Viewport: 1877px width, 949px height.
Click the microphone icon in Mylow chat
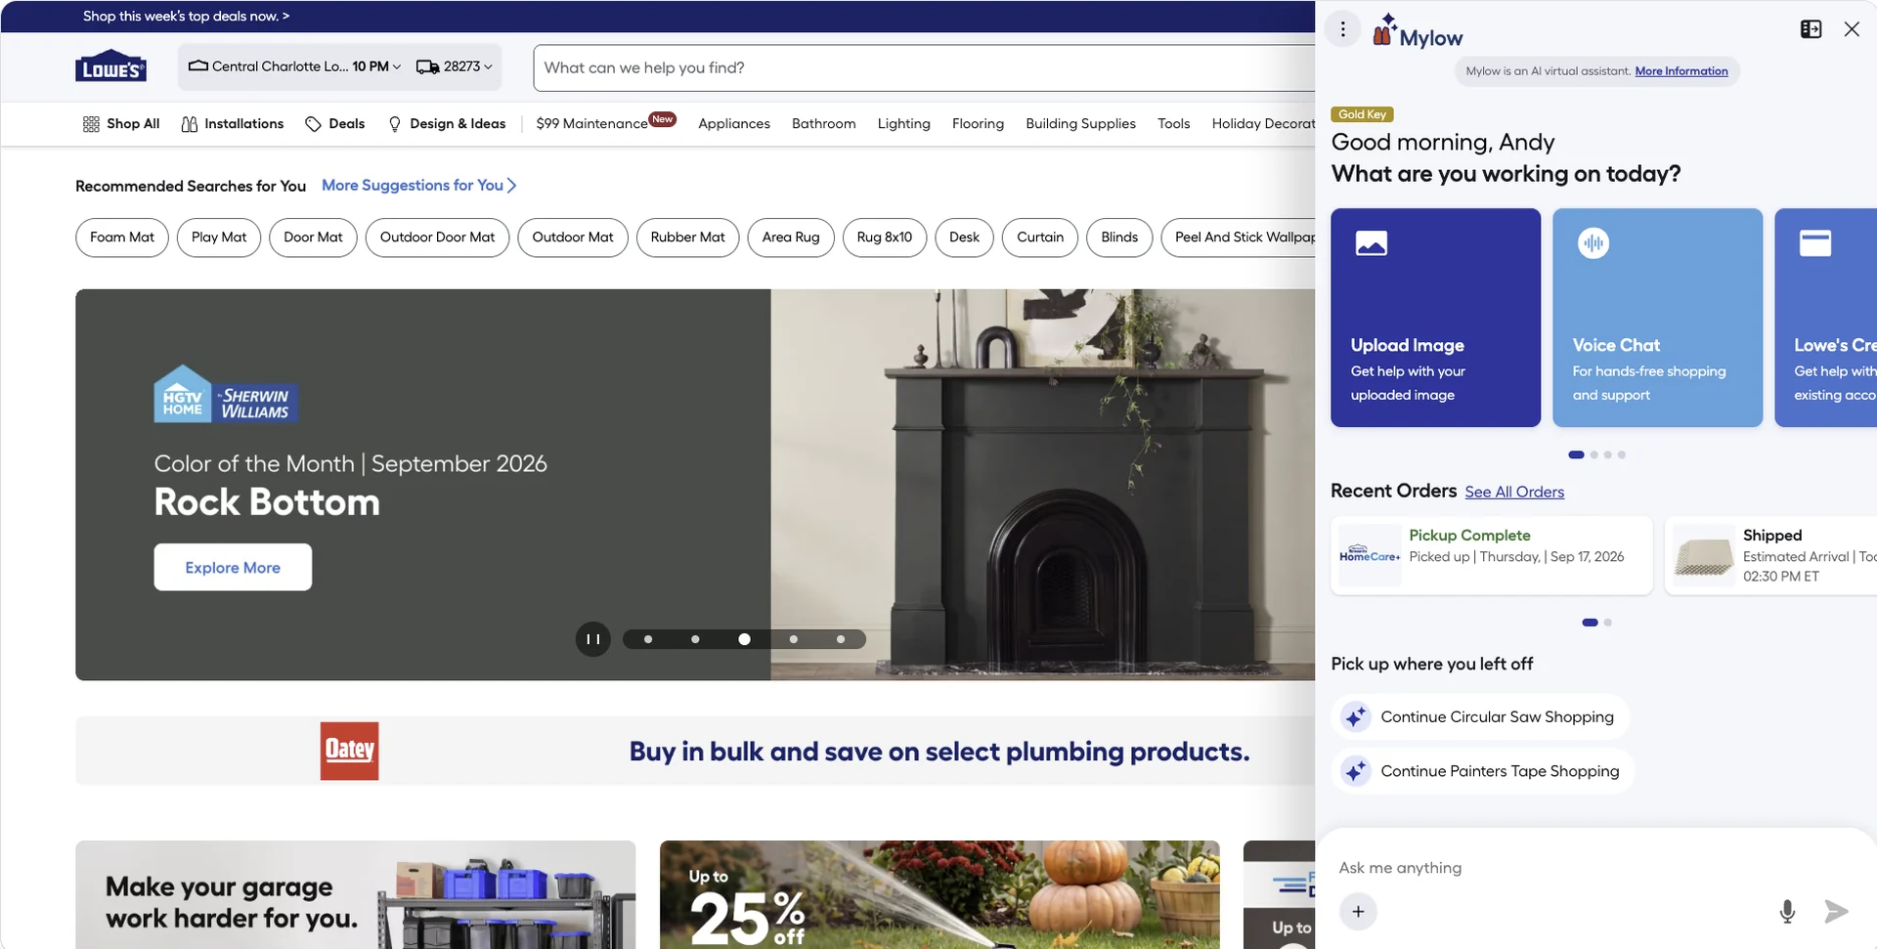click(x=1787, y=911)
